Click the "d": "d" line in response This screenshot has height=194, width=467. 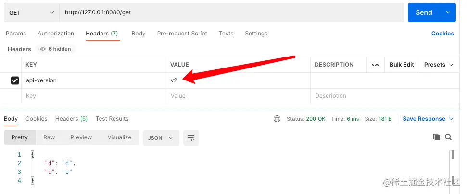point(61,163)
